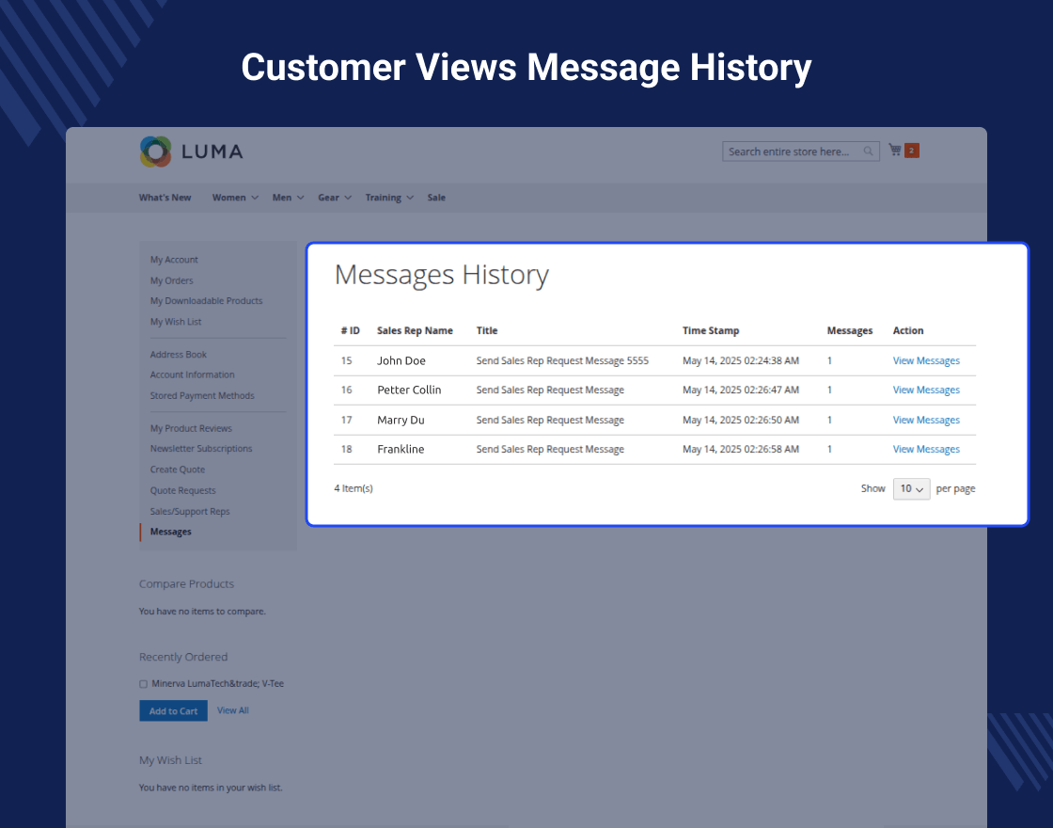Screen dimensions: 1053x828
Task: Open the shopping cart icon
Action: pos(894,150)
